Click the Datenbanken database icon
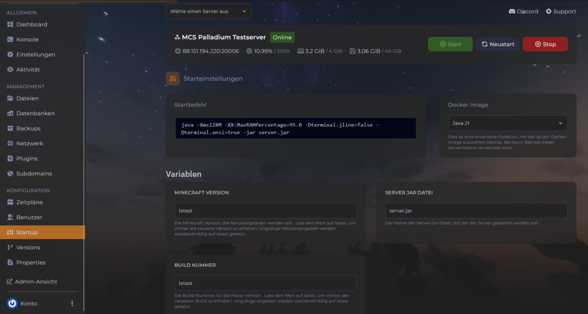This screenshot has height=314, width=588. 10,114
